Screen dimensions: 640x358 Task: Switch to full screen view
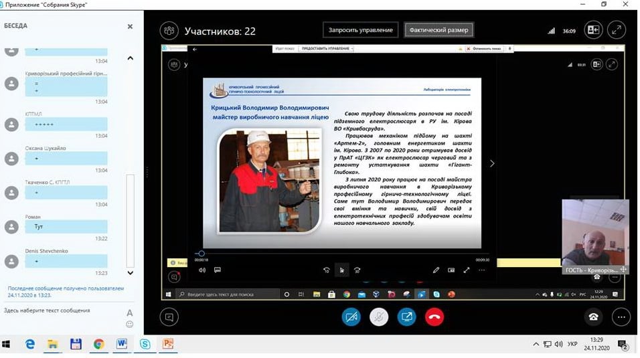point(616,30)
